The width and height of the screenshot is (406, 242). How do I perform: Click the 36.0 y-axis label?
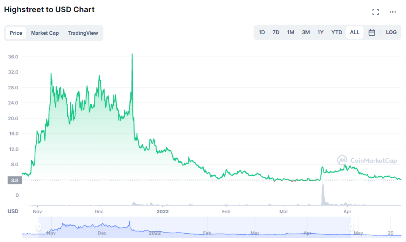(13, 57)
